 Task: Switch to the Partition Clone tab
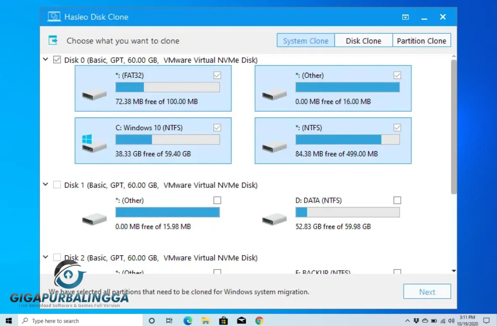(421, 40)
